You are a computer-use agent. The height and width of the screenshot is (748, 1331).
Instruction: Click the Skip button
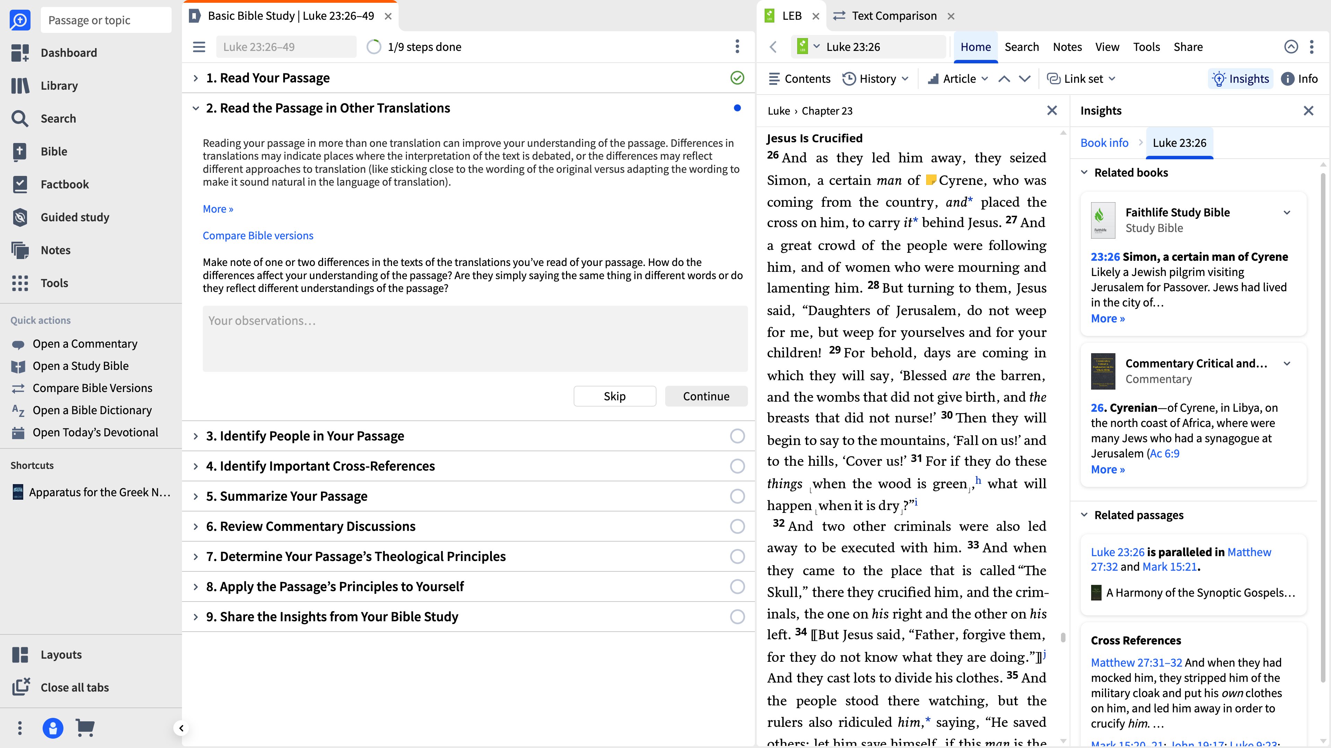[x=615, y=397]
